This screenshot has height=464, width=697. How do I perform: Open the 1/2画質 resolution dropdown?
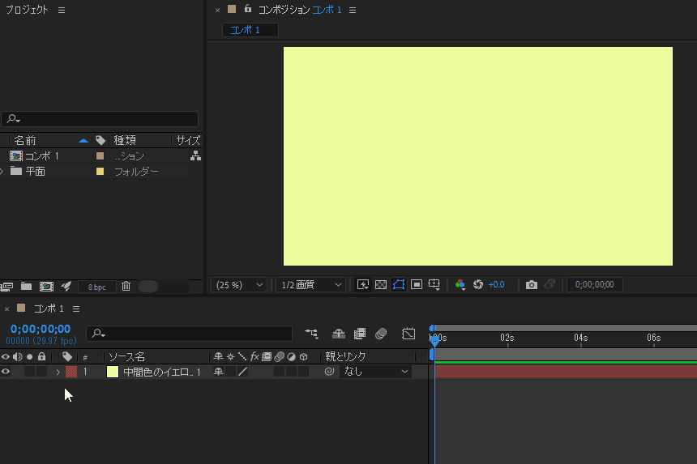click(x=310, y=284)
